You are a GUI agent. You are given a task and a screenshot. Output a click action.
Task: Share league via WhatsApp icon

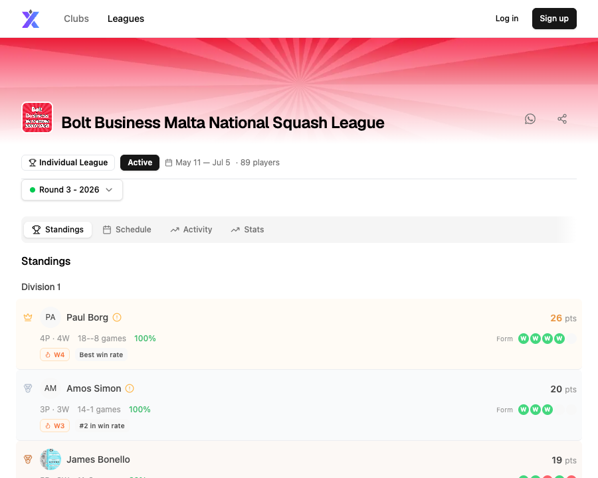[x=530, y=119]
